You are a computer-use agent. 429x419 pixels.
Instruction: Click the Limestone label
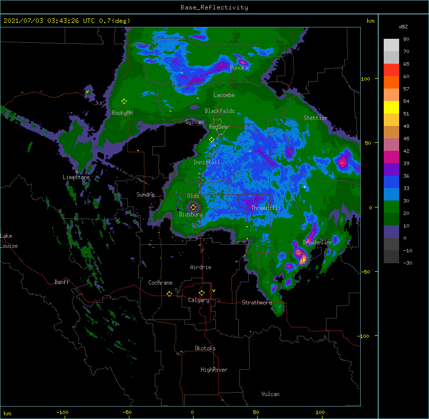pyautogui.click(x=76, y=177)
